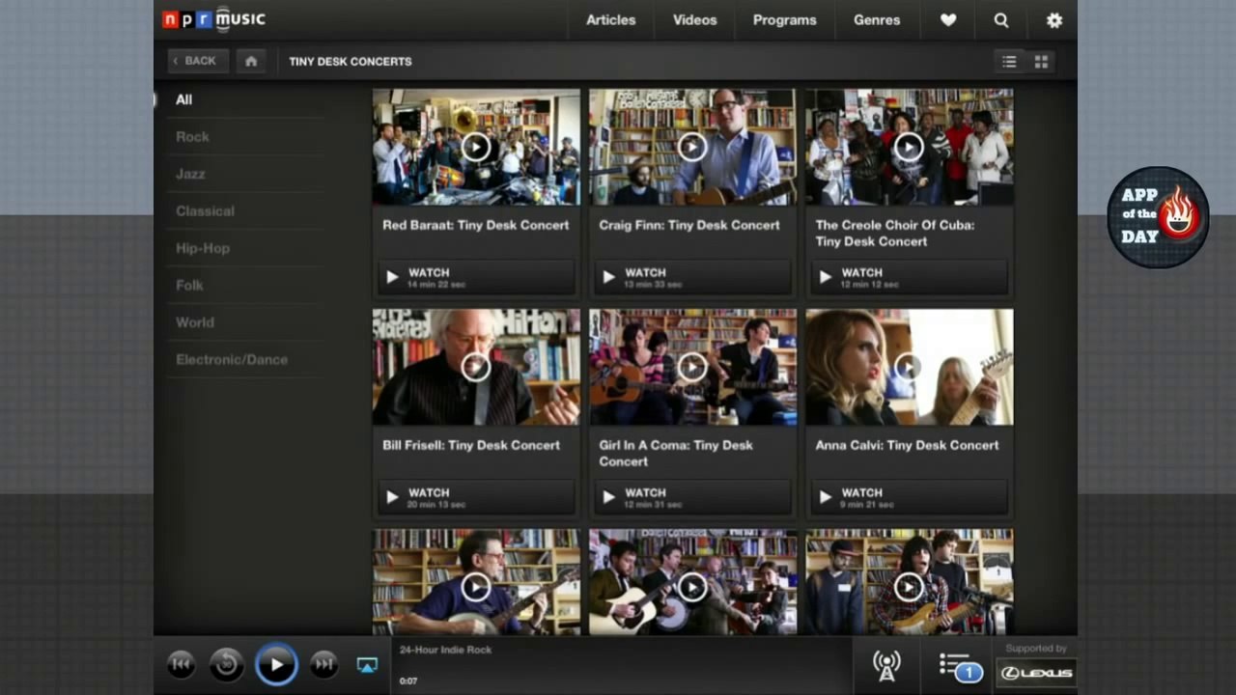This screenshot has width=1236, height=695.
Task: Watch The Creole Choir Of Cuba concert
Action: pos(909,277)
